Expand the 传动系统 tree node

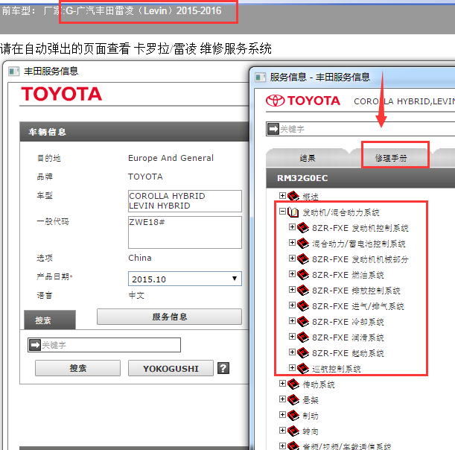282,384
